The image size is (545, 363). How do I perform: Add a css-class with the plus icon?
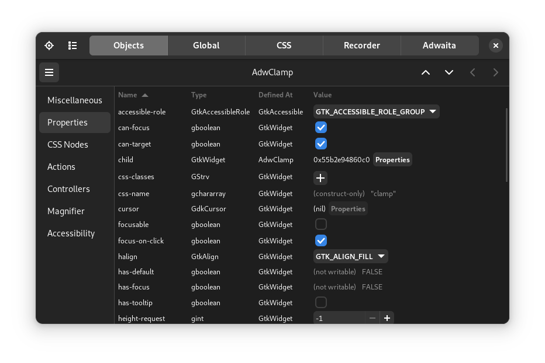click(x=320, y=177)
